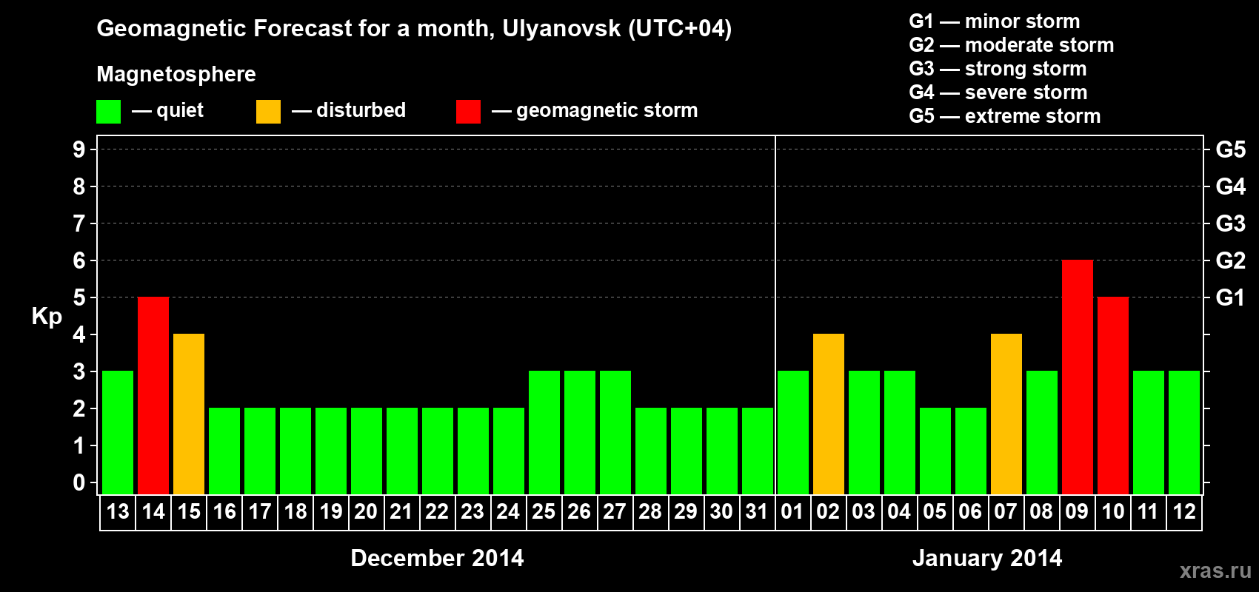Click the date label 09
Screen dimensions: 1259x592
[x=1077, y=512]
